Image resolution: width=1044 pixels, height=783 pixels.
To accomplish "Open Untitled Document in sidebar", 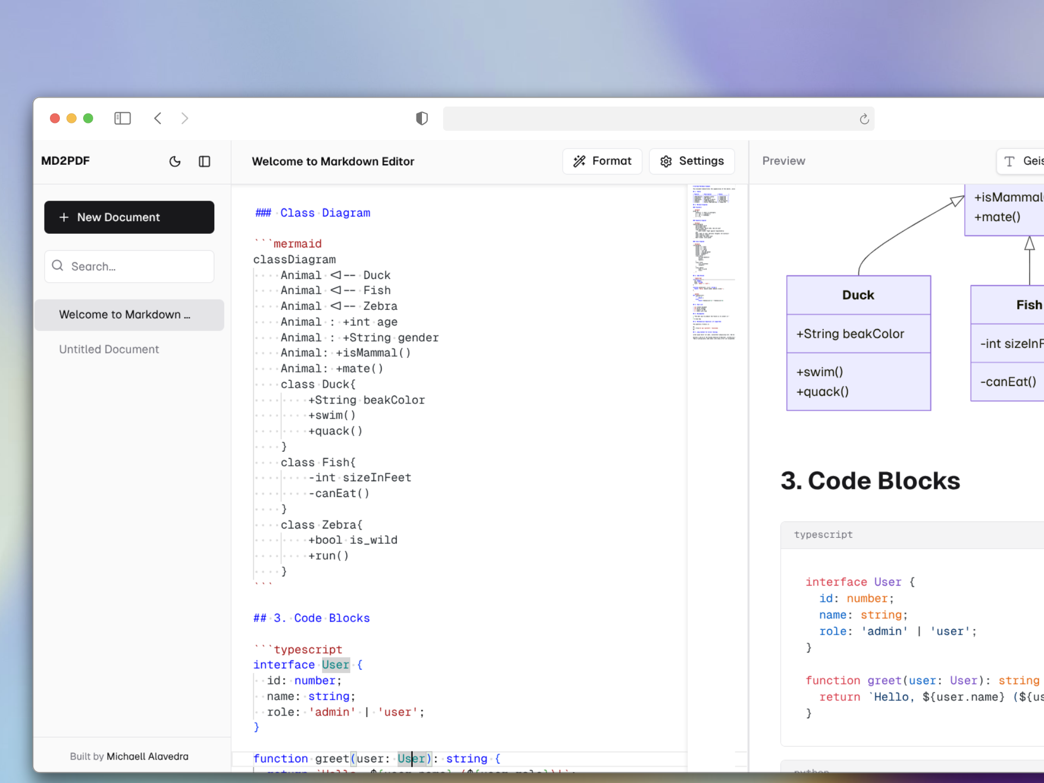I will pyautogui.click(x=109, y=350).
